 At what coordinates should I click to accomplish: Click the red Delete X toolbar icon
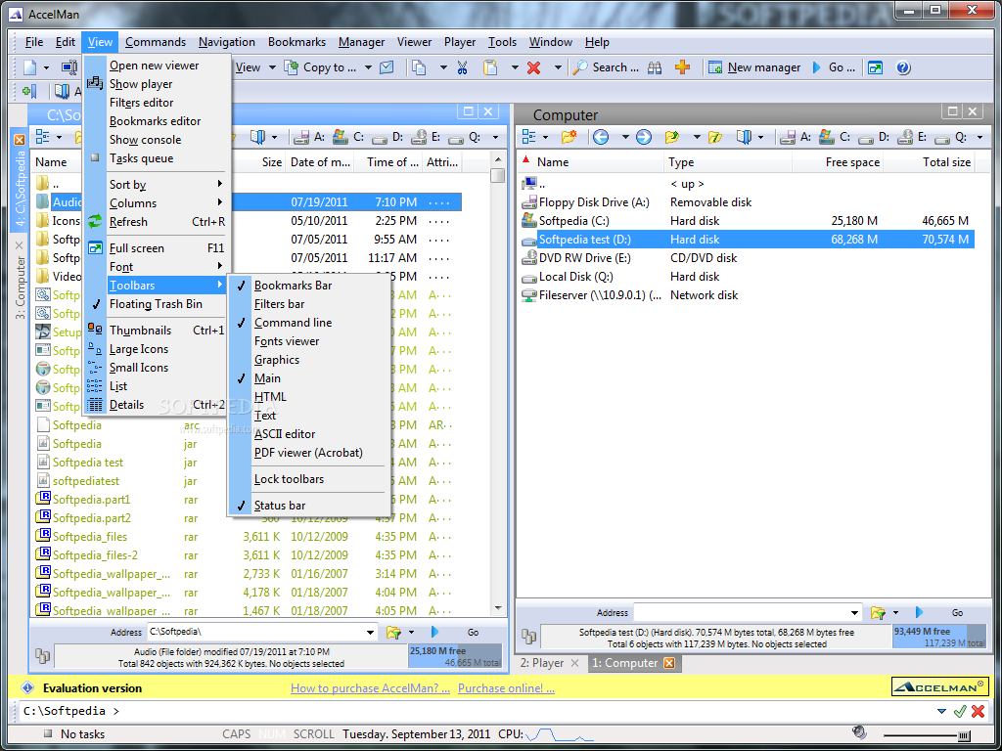pos(533,67)
